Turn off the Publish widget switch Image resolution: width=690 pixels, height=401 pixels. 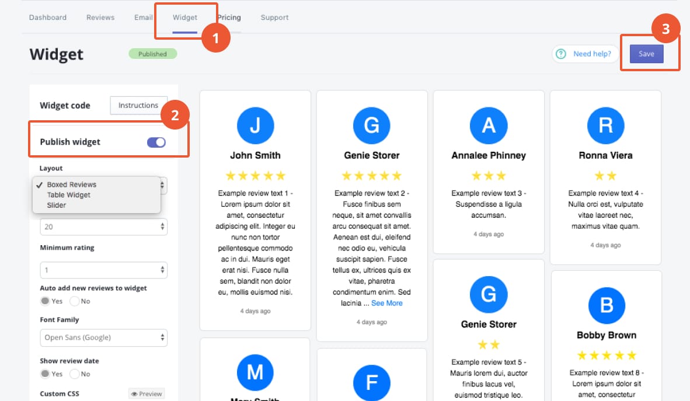coord(156,142)
